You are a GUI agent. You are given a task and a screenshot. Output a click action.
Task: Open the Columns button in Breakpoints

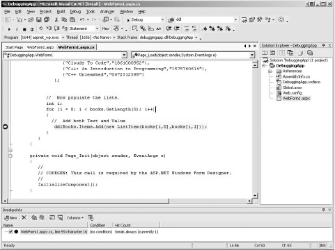tap(75, 218)
